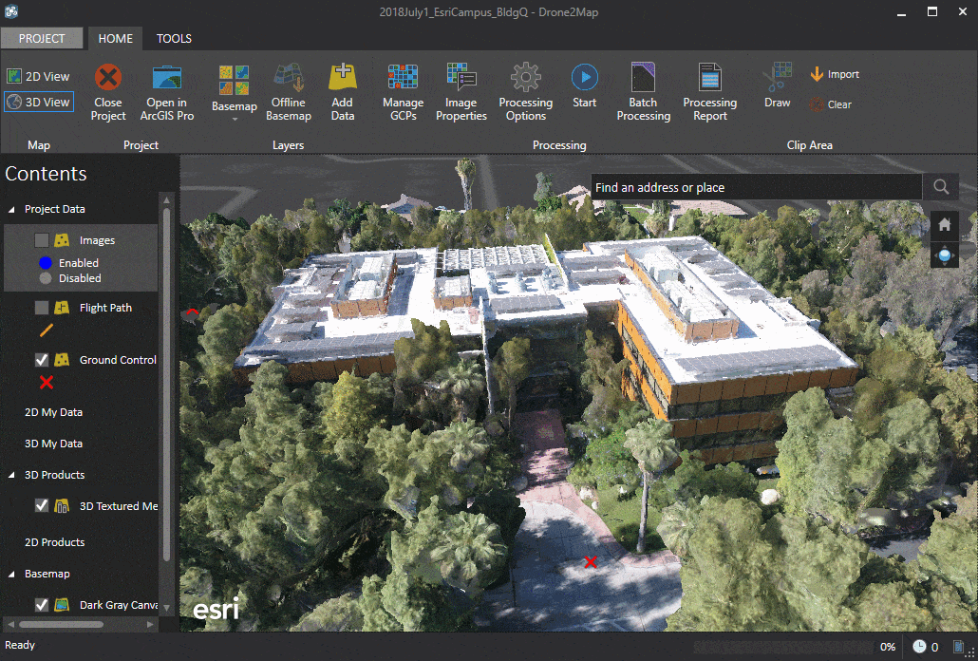The height and width of the screenshot is (661, 978).
Task: Click the Contents horizontal scrollbar
Action: [x=61, y=624]
